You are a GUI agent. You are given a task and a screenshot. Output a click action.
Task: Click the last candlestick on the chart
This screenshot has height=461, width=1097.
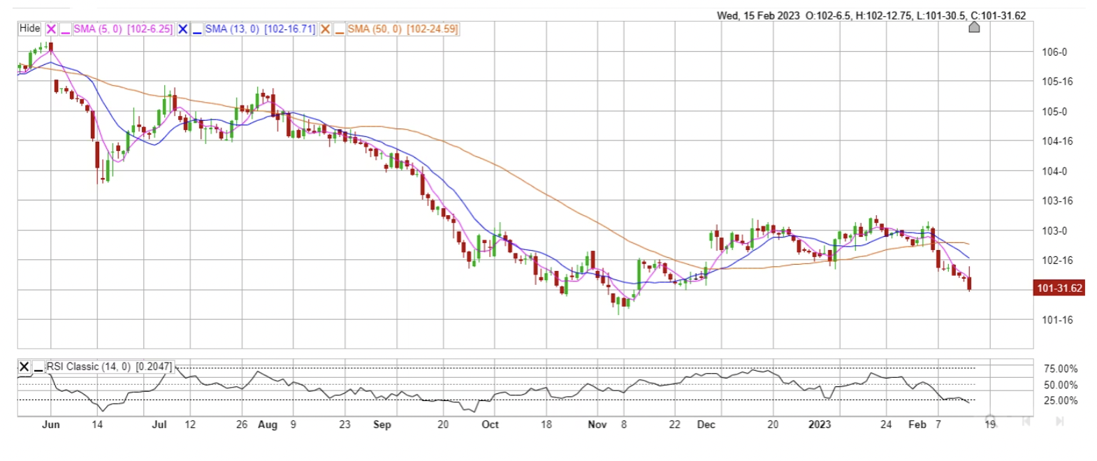[x=969, y=282]
